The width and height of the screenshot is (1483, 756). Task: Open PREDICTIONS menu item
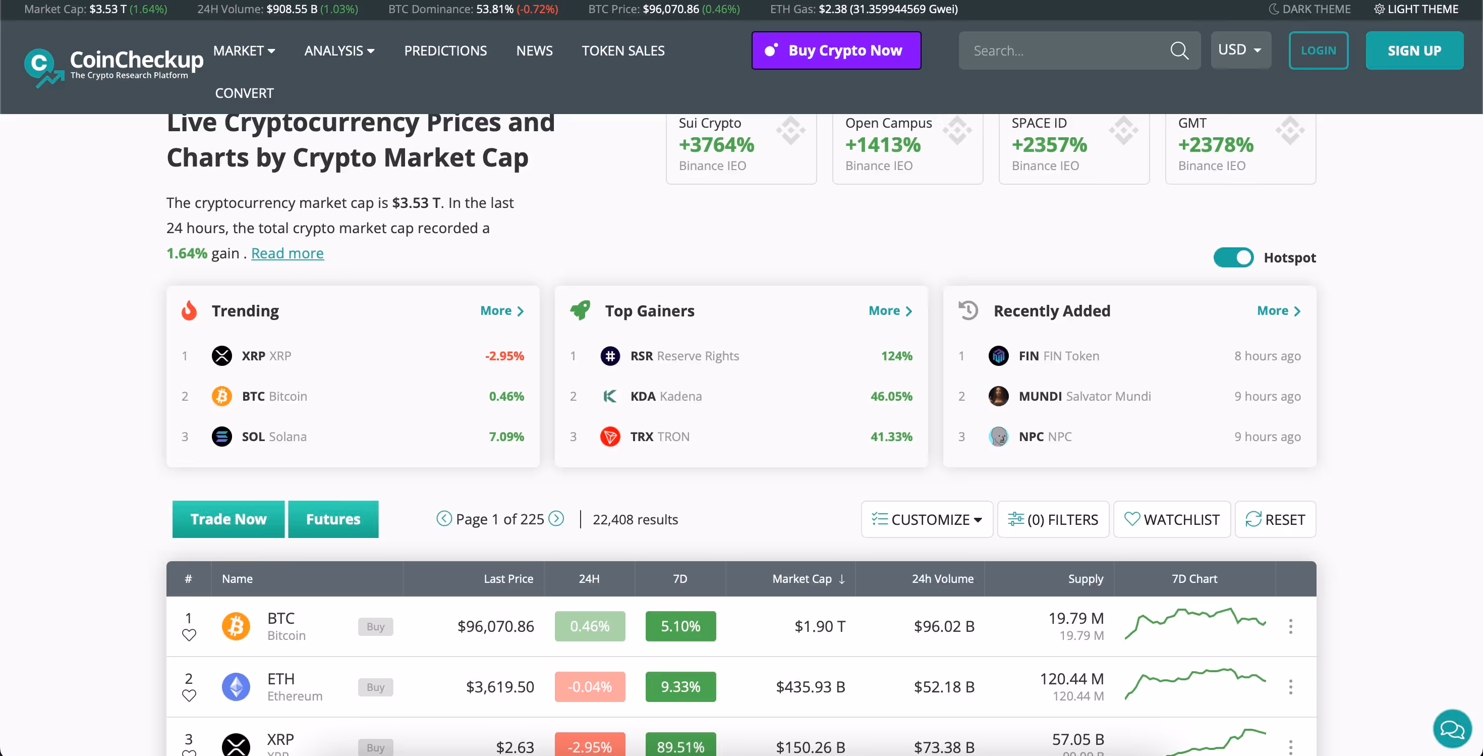[445, 50]
